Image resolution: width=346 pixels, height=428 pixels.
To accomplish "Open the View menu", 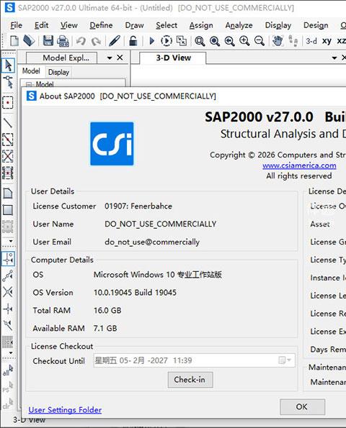I will tap(69, 25).
